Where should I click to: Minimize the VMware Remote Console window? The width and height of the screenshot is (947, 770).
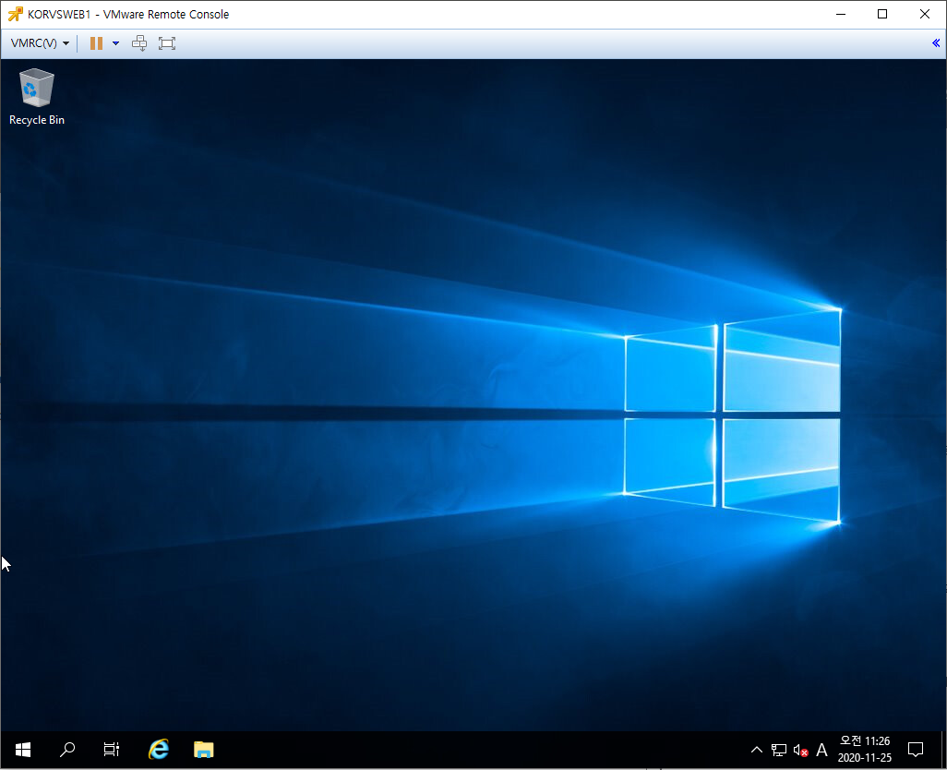click(x=841, y=14)
